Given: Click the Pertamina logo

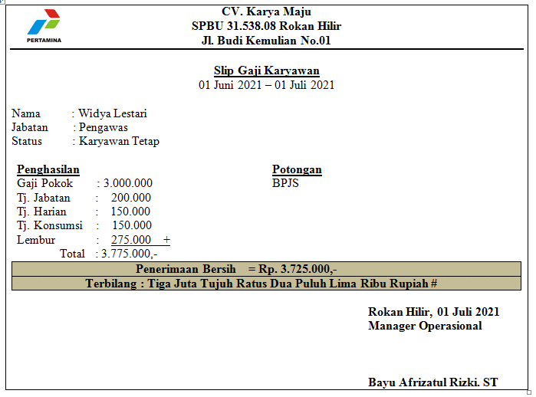Looking at the screenshot, I should 44,25.
